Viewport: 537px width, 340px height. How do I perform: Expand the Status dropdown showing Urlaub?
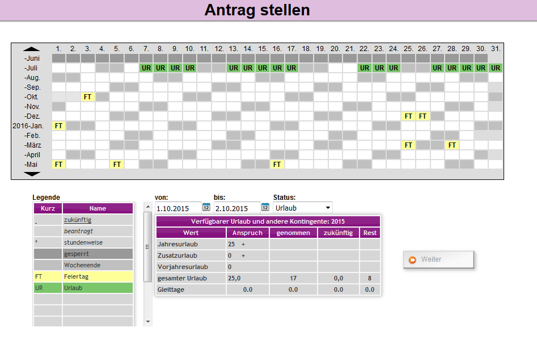click(302, 208)
